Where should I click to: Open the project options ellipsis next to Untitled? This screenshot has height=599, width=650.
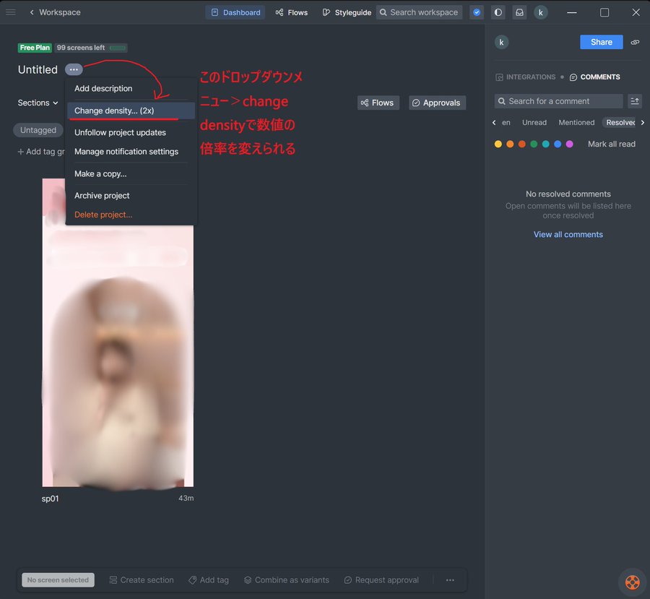(x=74, y=69)
